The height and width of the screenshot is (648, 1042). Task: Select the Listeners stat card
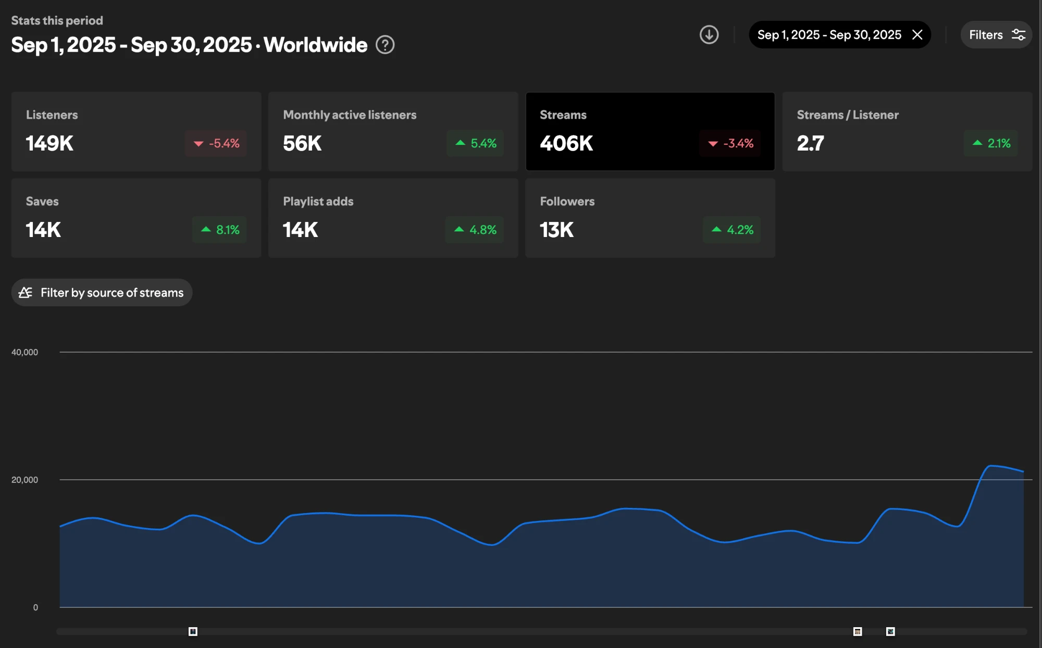tap(137, 131)
